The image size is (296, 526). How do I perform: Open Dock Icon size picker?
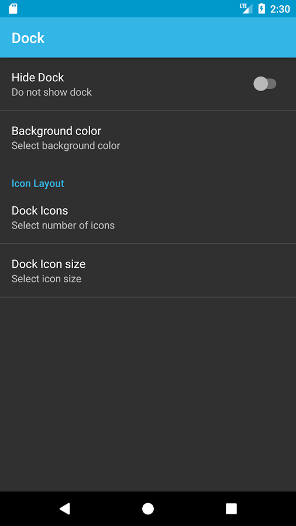[x=148, y=271]
